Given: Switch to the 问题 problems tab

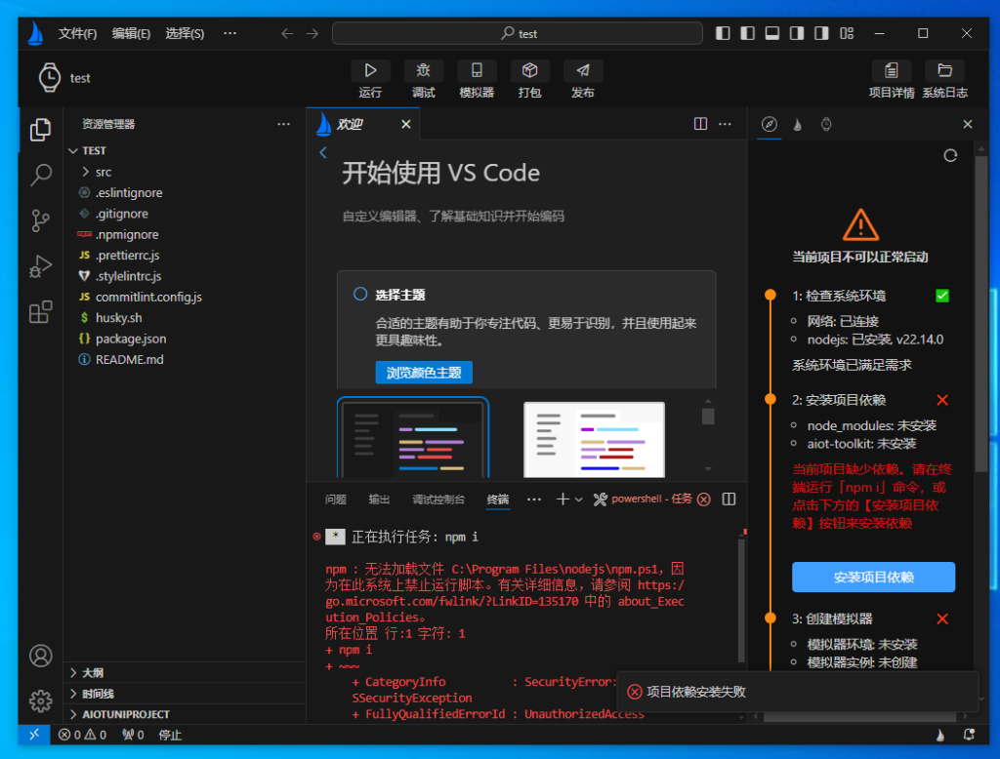Looking at the screenshot, I should pos(336,499).
